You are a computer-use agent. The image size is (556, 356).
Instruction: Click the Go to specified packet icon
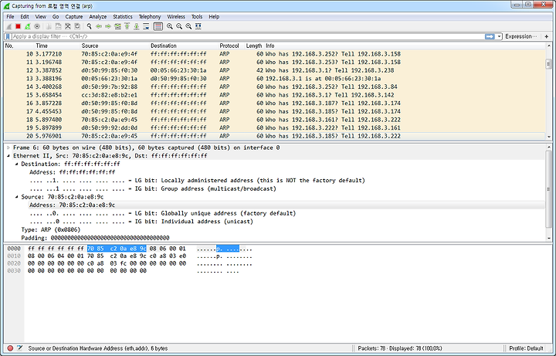[x=117, y=26]
